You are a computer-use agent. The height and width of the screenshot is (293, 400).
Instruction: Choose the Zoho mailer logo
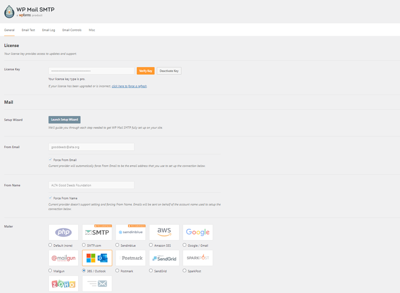coord(64,284)
